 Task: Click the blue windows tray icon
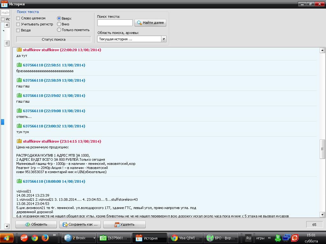286,238
